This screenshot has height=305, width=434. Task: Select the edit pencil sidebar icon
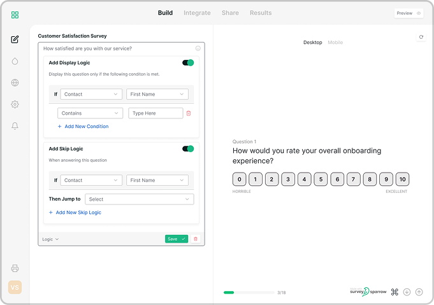[15, 39]
